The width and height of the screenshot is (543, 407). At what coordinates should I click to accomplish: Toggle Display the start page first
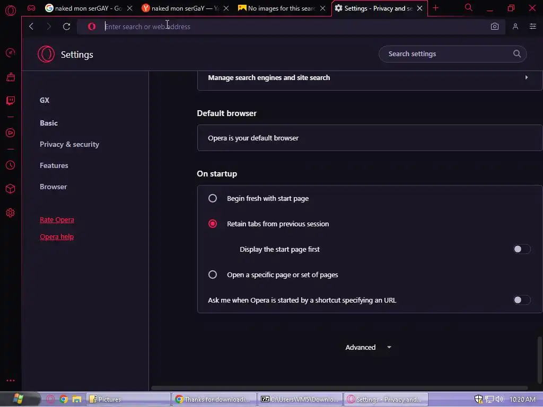point(522,249)
